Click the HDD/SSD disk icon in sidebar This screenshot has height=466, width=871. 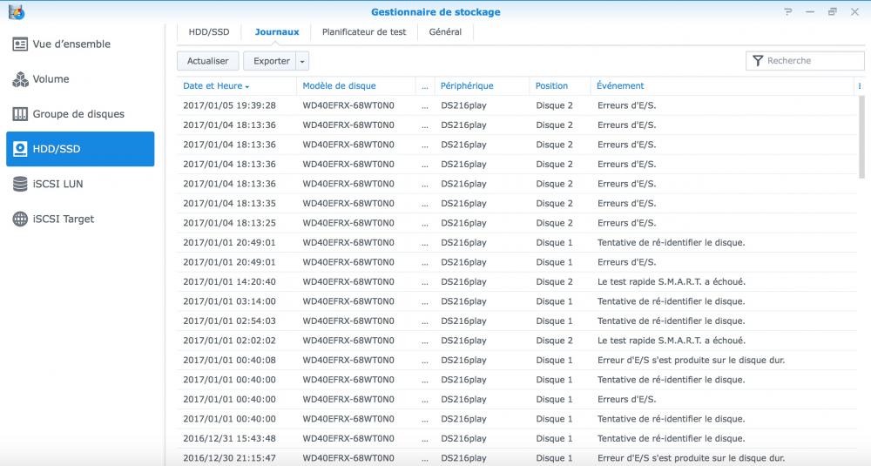point(20,149)
